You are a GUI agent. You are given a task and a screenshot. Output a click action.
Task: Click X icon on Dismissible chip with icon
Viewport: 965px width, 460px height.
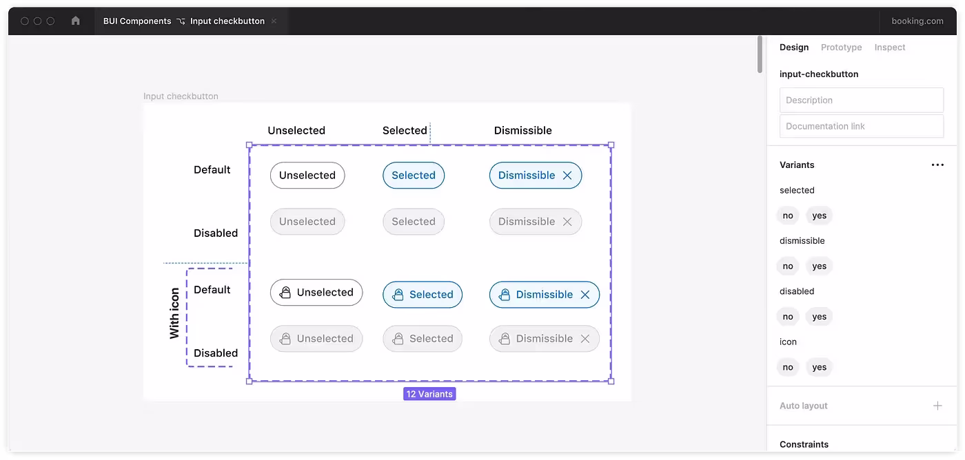(585, 295)
